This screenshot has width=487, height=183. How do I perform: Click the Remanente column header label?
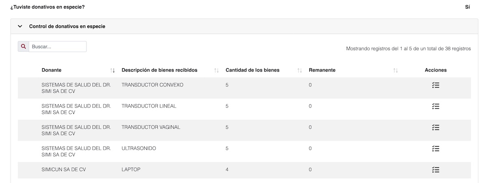click(x=322, y=70)
